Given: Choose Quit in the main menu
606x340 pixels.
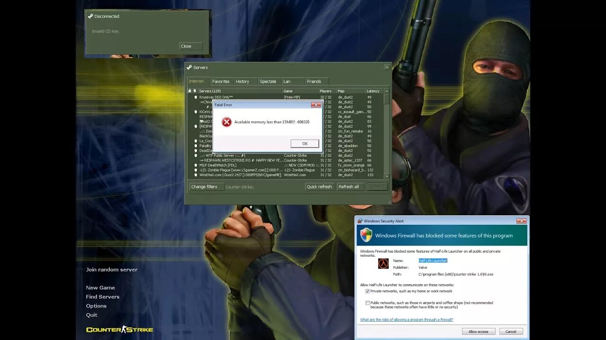Looking at the screenshot, I should 91,315.
